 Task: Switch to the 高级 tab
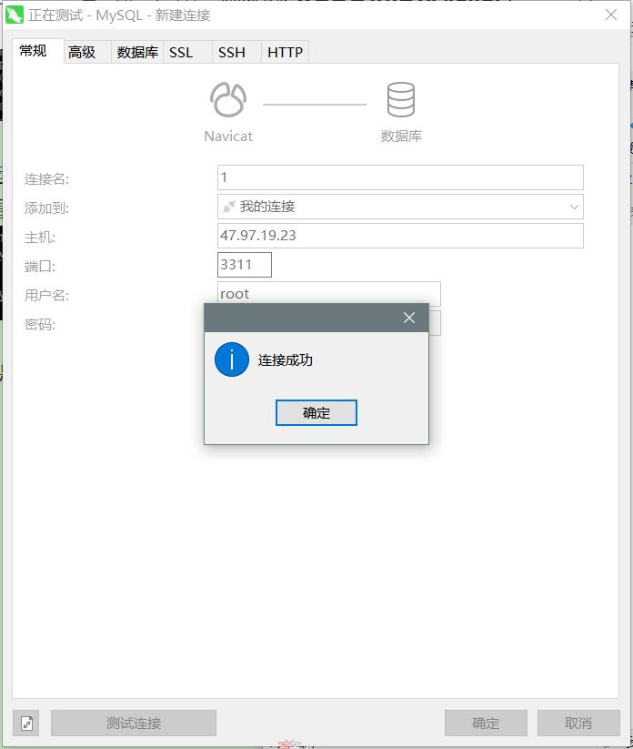click(x=87, y=52)
